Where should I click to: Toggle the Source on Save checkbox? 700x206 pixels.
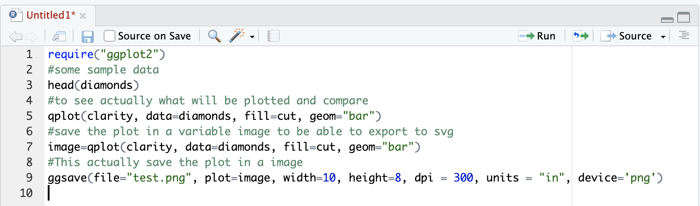[x=109, y=36]
